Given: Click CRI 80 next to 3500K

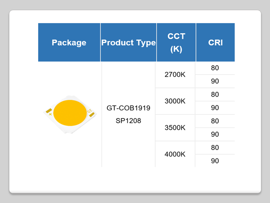Looking at the screenshot, I should (x=215, y=121).
